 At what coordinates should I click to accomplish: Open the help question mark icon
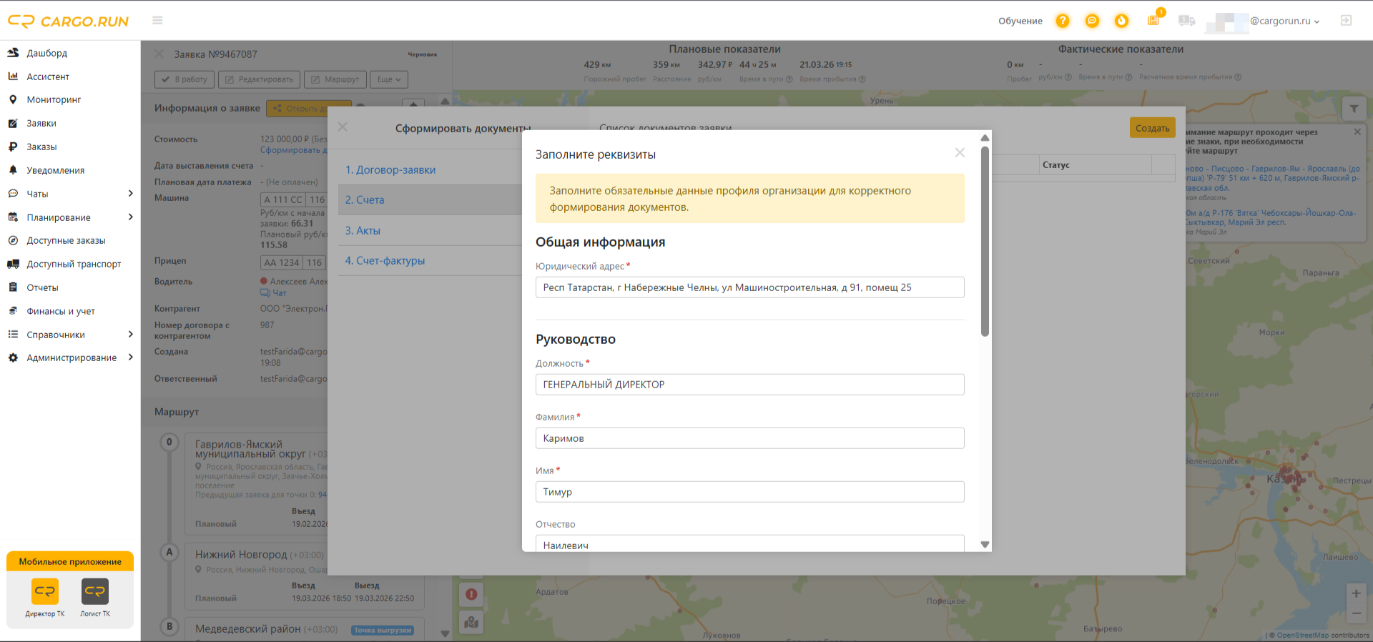pyautogui.click(x=1063, y=21)
